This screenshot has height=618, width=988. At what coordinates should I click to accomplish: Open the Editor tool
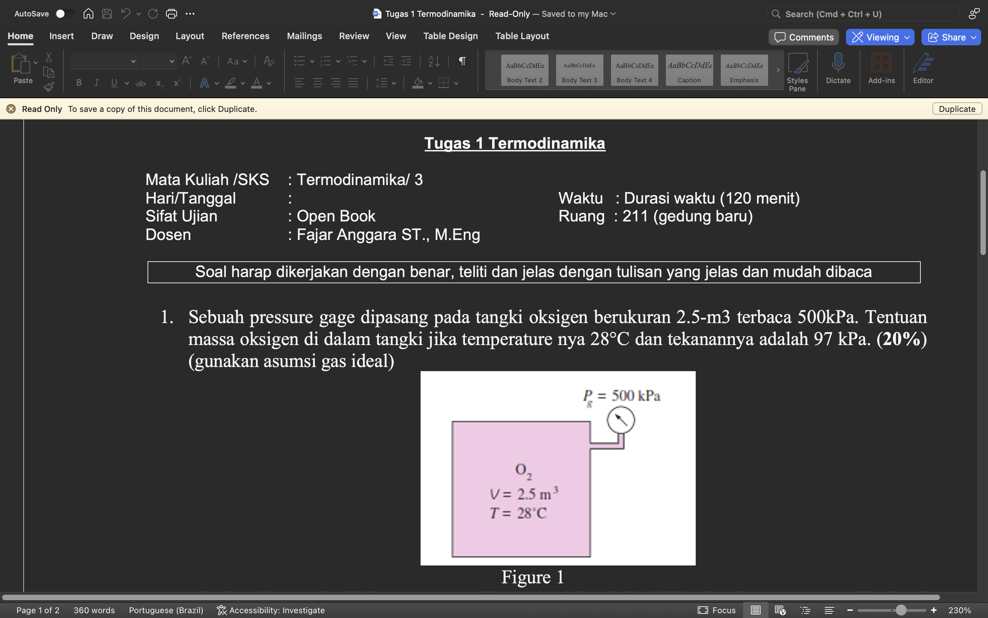point(923,68)
